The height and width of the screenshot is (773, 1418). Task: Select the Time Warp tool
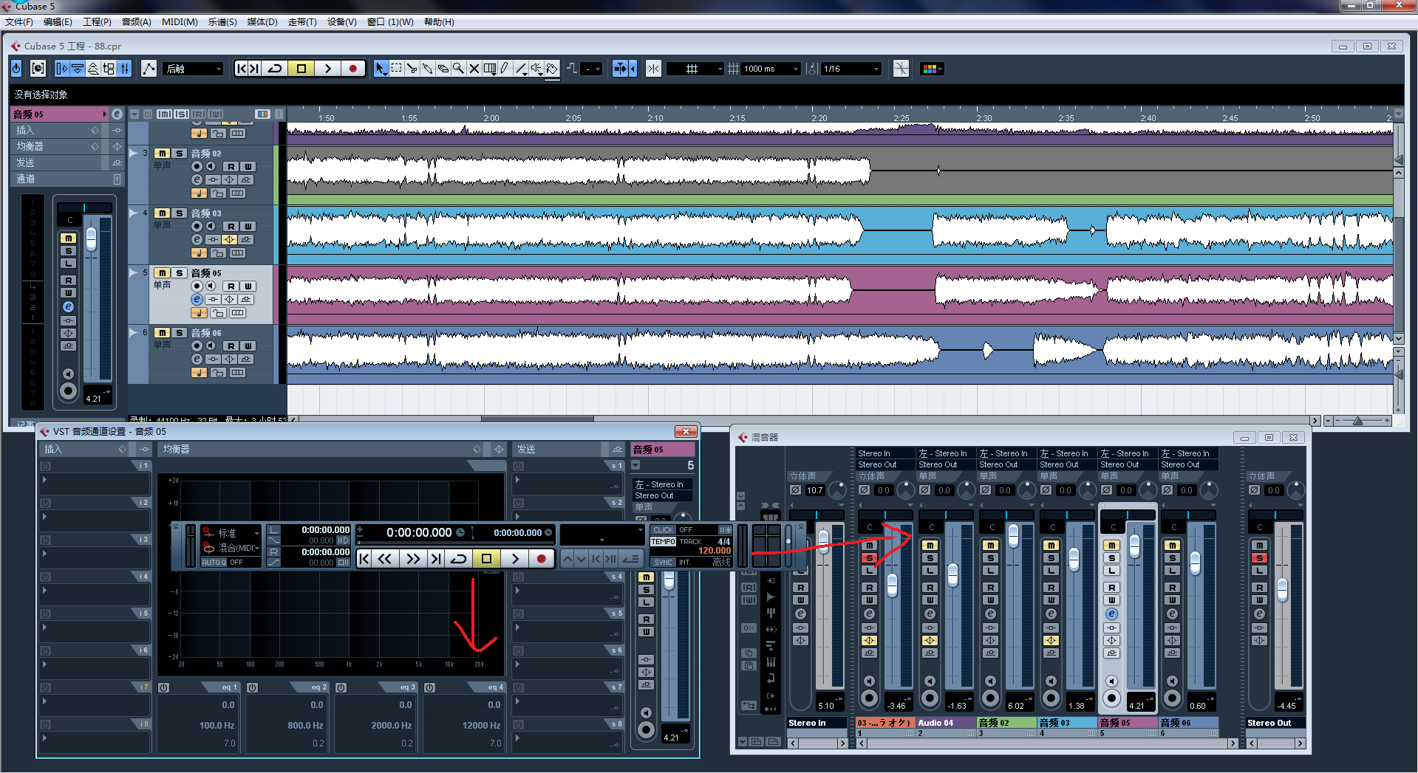[x=490, y=69]
